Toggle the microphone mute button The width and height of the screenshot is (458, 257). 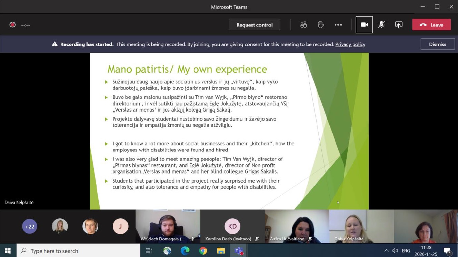tap(381, 25)
